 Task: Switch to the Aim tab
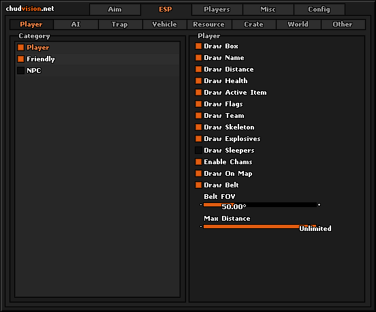click(115, 10)
